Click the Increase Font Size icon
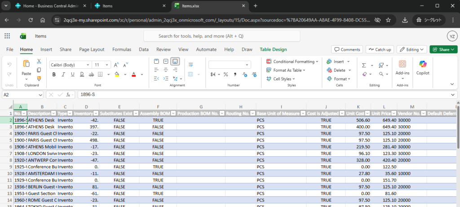This screenshot has height=207, width=460. (x=116, y=65)
